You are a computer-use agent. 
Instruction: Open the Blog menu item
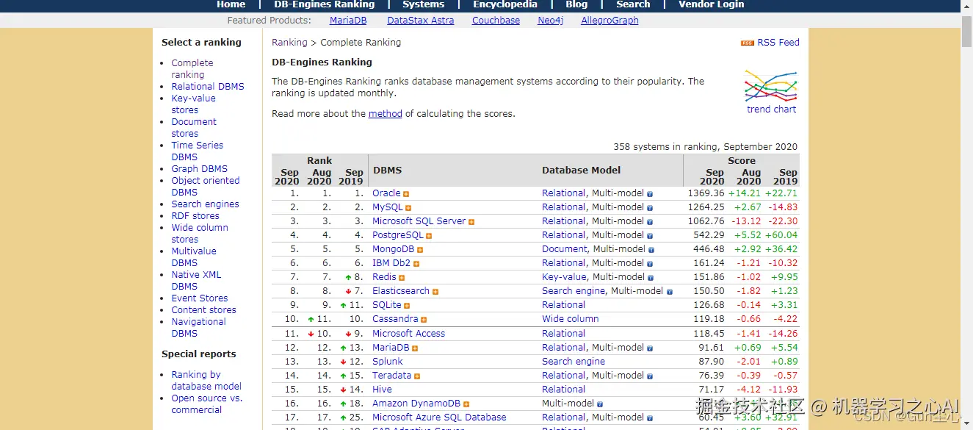click(x=576, y=4)
